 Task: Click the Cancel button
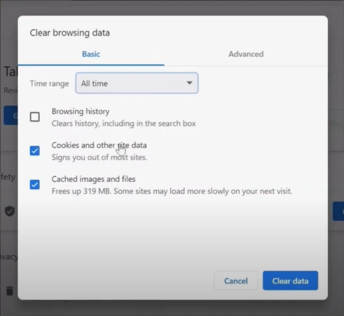click(x=236, y=281)
